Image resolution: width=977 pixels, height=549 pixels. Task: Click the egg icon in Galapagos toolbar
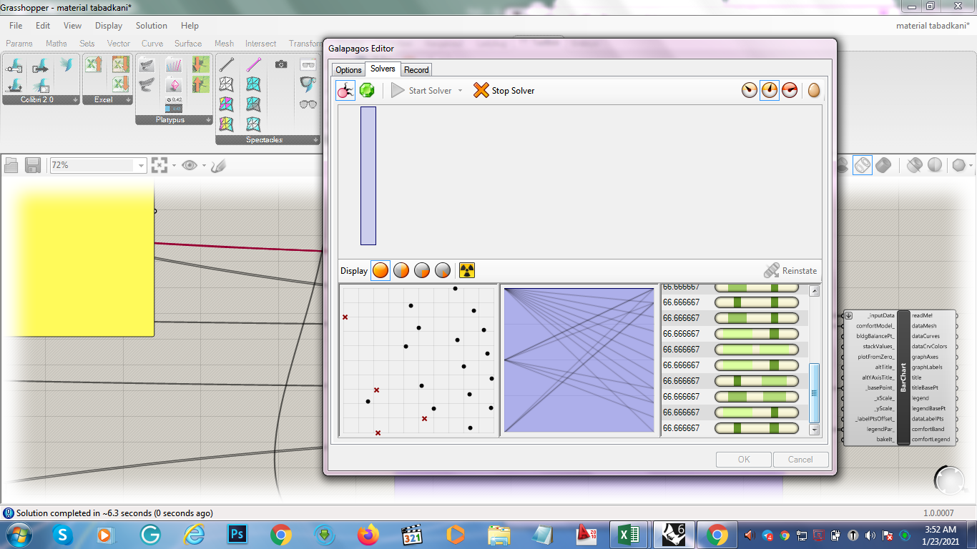tap(814, 91)
